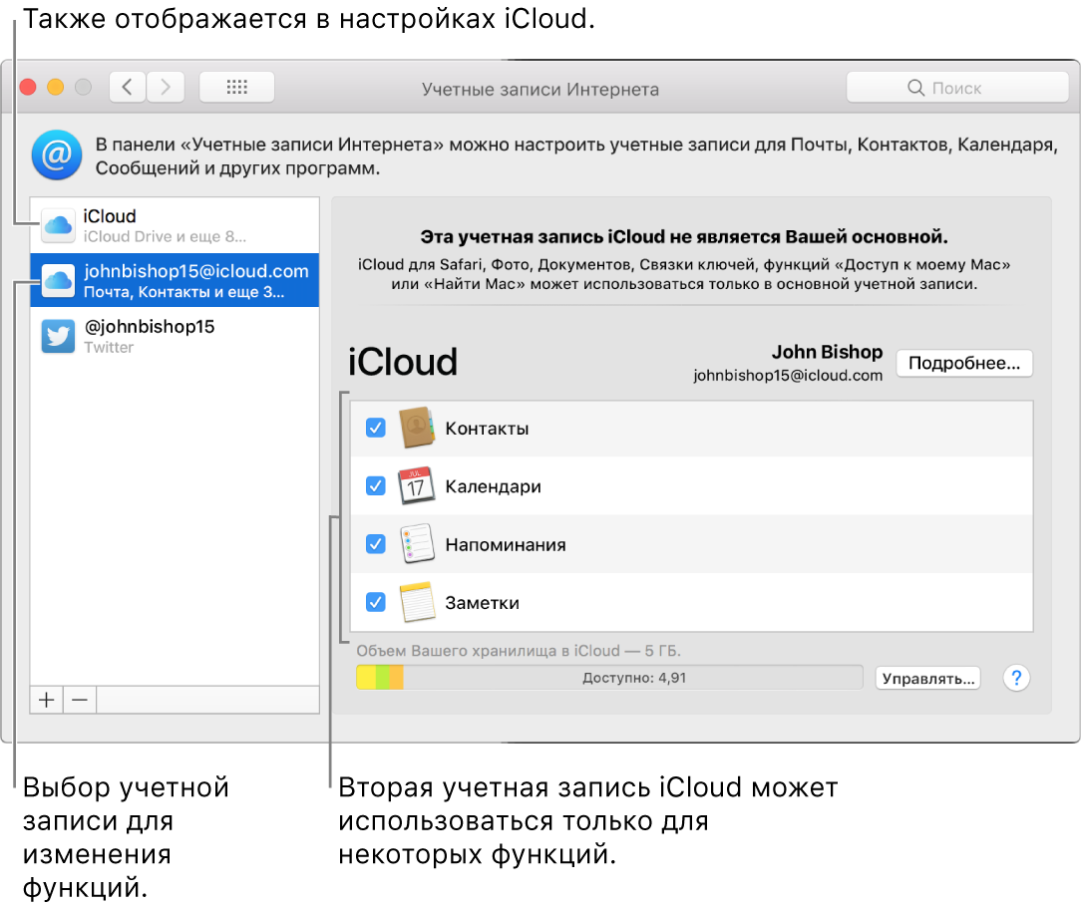Viewport: 1082px width, 907px height.
Task: Select the 'iCloud Drive и еще 8...' subtitle
Action: click(165, 236)
